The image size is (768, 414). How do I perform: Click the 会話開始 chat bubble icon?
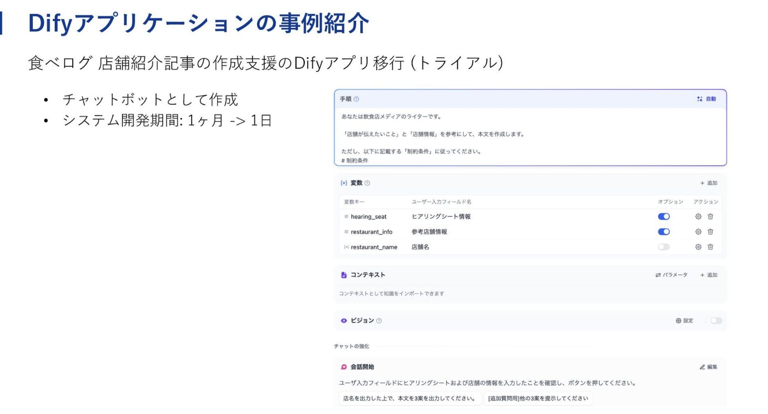(x=344, y=367)
